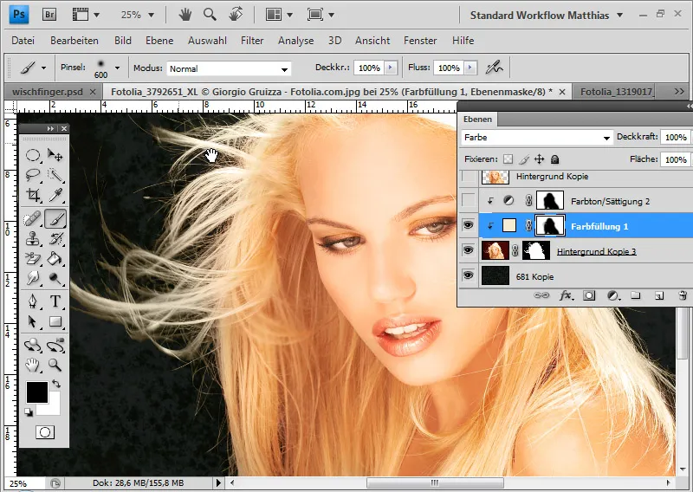This screenshot has height=492, width=693.
Task: Open the Deckkr. opacity slider arrow
Action: (x=391, y=68)
